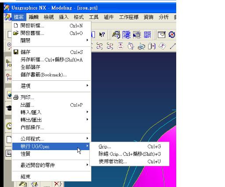The image size is (225, 187).
Task: Click the 顯 show toolbar icon
Action: pyautogui.click(x=147, y=35)
